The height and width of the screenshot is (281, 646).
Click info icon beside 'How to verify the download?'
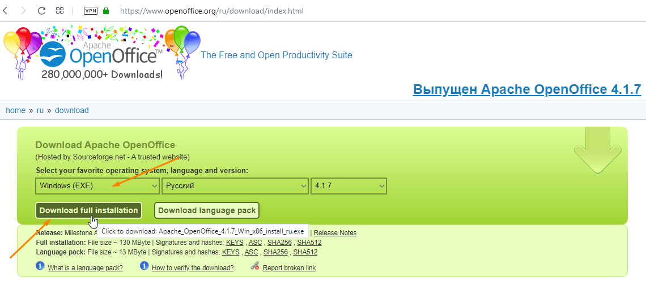[x=144, y=266]
